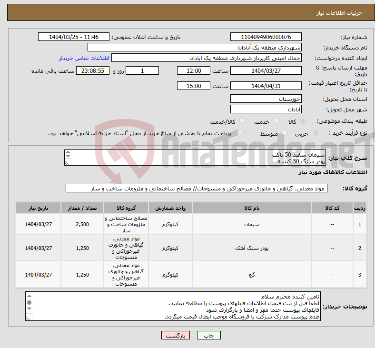
Task: Click the remaining time 23:08:55 field
Action: click(x=93, y=70)
